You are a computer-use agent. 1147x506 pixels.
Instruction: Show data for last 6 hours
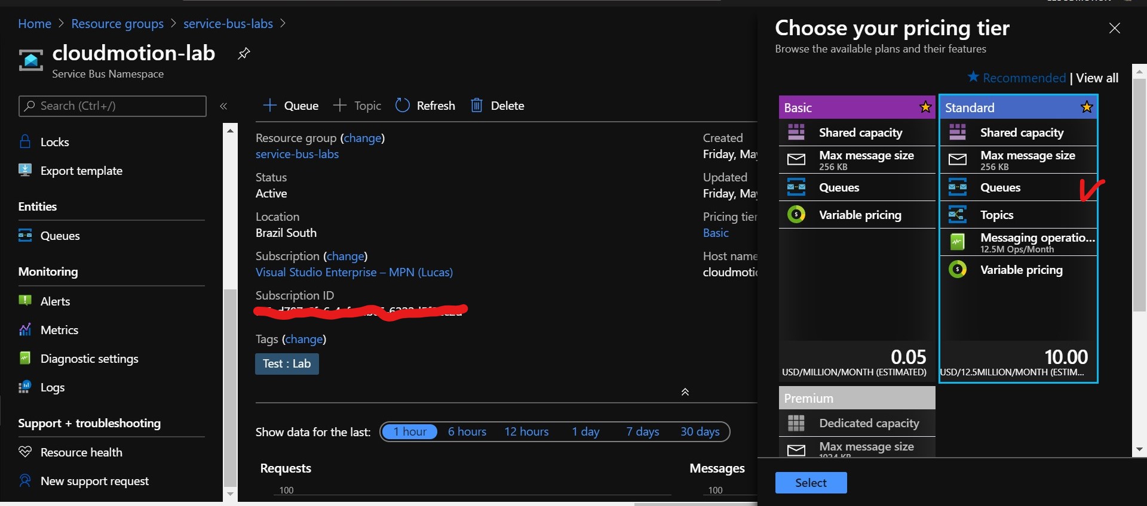pos(467,431)
